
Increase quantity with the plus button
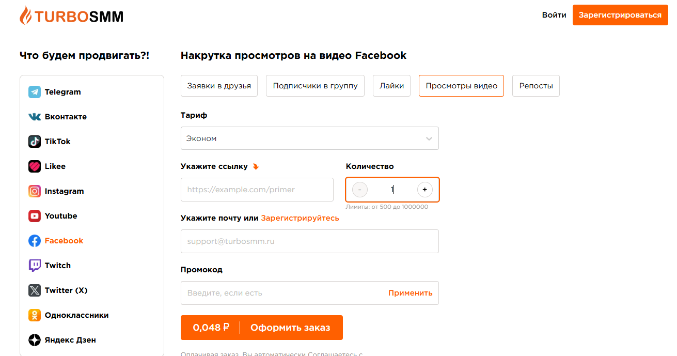click(x=425, y=190)
